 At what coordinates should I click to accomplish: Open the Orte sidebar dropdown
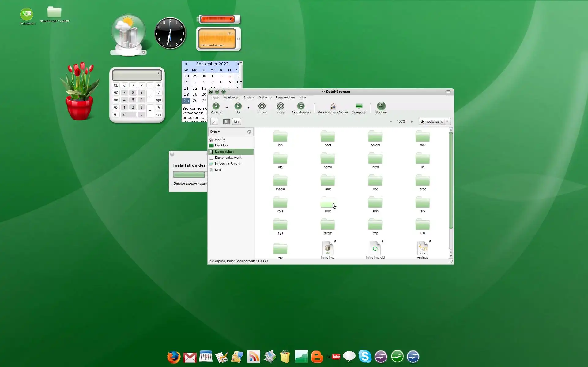215,132
